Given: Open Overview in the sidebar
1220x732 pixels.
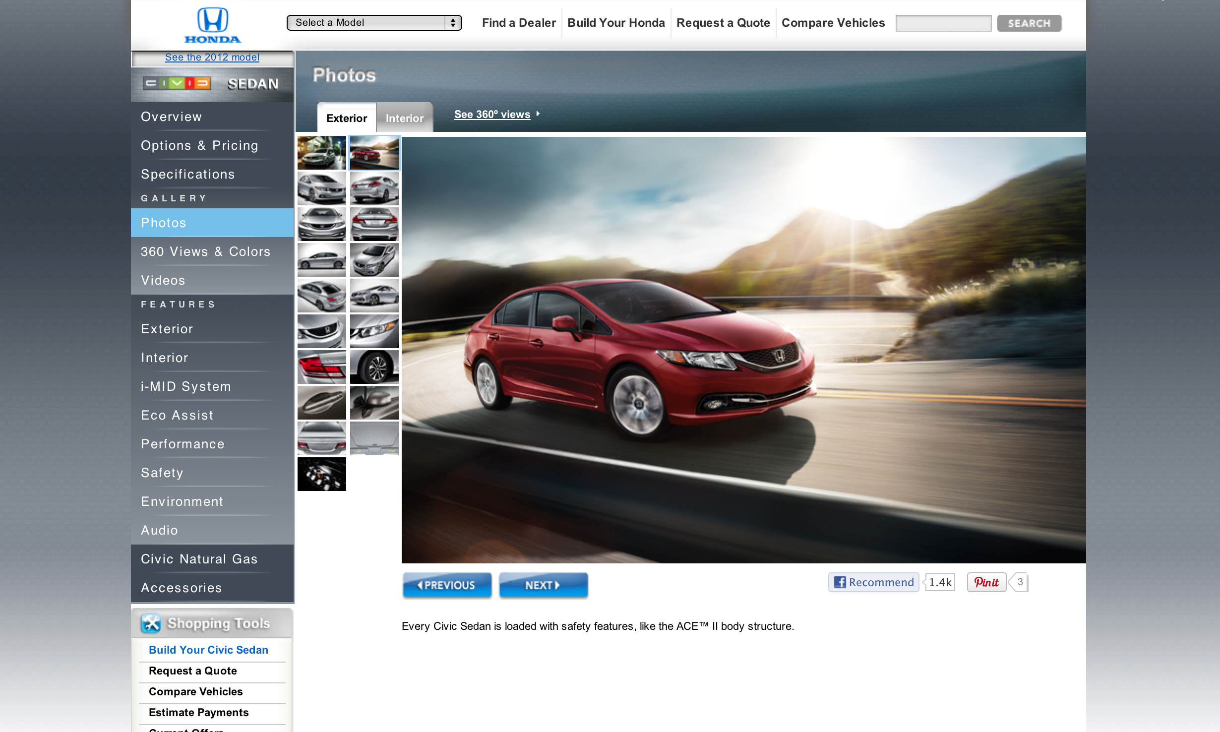Looking at the screenshot, I should [x=212, y=117].
